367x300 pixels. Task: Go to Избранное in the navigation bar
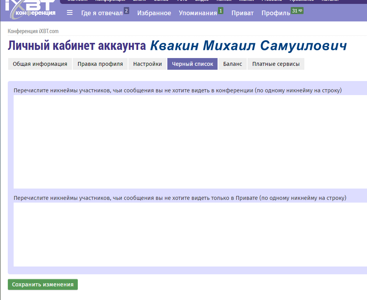(154, 13)
